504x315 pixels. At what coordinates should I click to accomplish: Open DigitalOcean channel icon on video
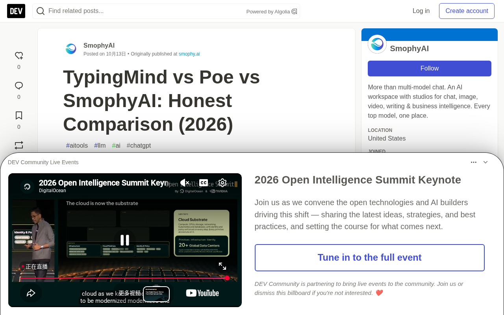[27, 186]
